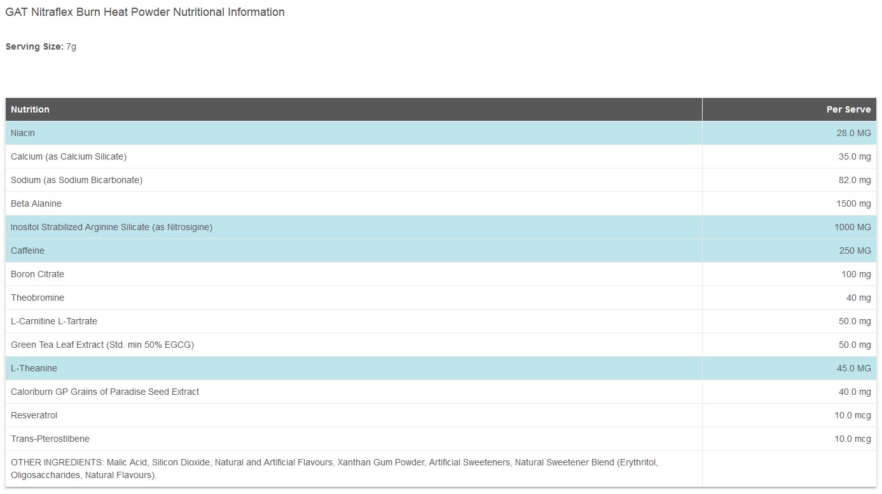Click the serving size value '7g'
Image resolution: width=882 pixels, height=494 pixels.
pyautogui.click(x=71, y=46)
